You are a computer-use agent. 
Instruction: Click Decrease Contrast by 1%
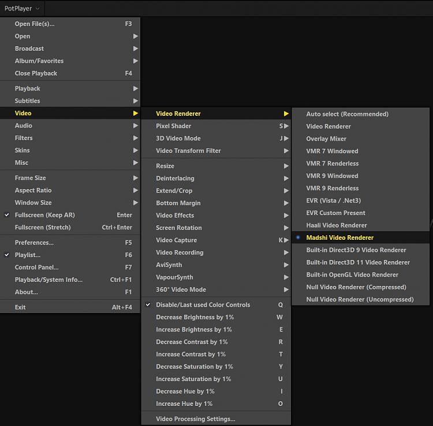click(x=216, y=342)
